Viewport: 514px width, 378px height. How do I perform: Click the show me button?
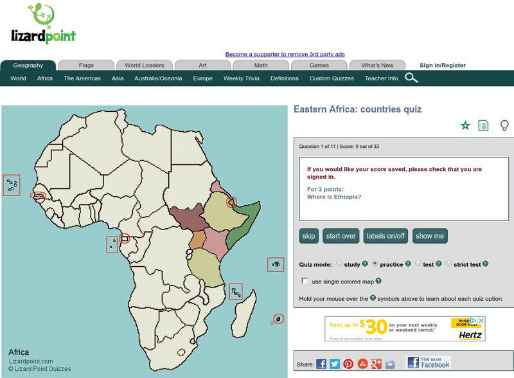[x=430, y=236]
